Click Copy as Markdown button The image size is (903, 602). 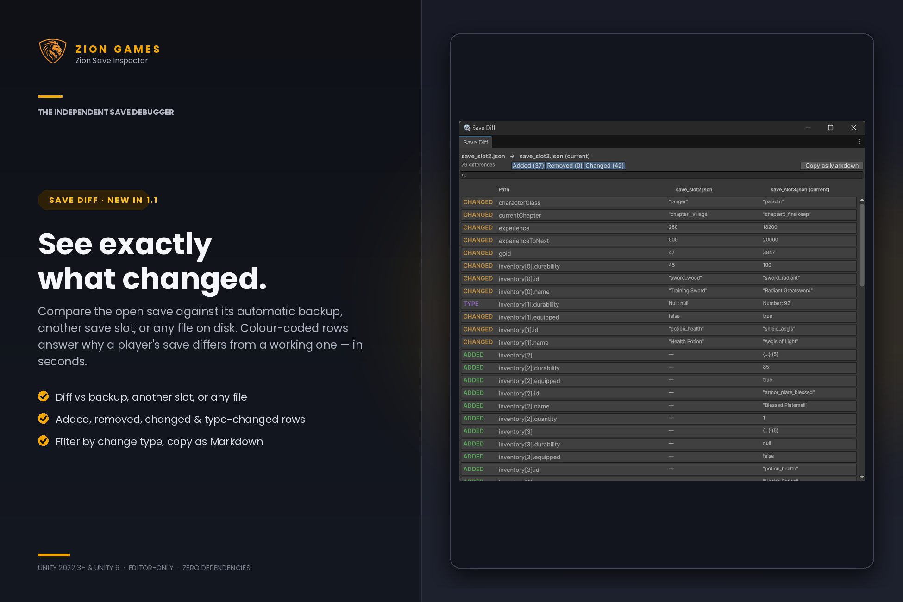832,166
